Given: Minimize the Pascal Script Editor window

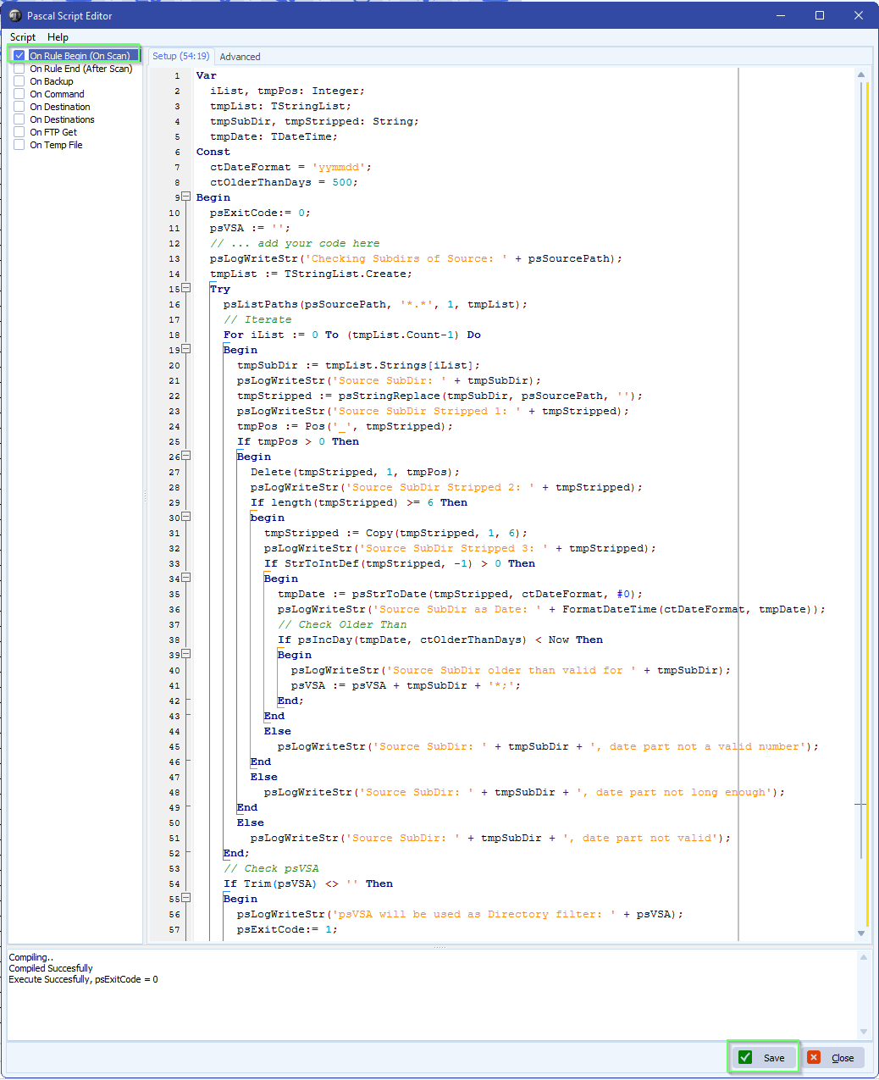Looking at the screenshot, I should point(781,15).
